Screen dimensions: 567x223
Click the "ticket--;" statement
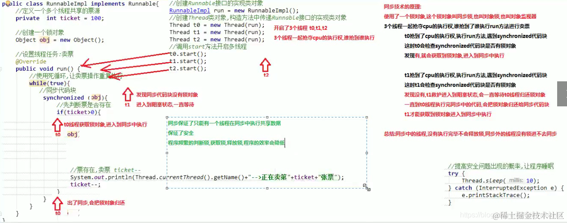point(86,184)
